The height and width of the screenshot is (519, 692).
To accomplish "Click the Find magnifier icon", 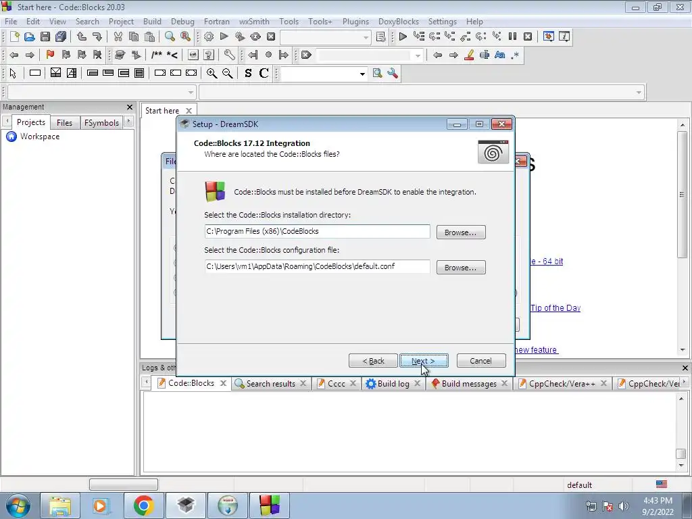I will point(170,36).
